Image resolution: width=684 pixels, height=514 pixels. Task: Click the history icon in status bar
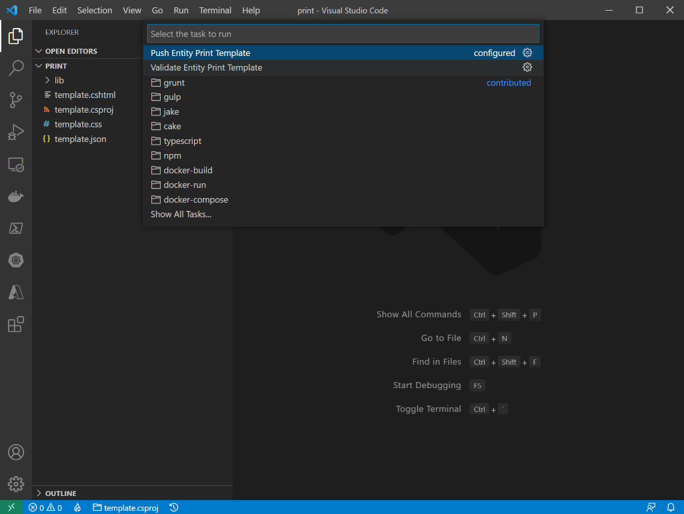(174, 507)
